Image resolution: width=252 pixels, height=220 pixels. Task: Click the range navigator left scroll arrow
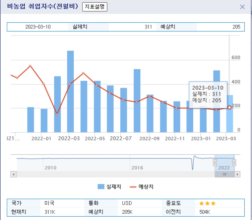(x=13, y=174)
